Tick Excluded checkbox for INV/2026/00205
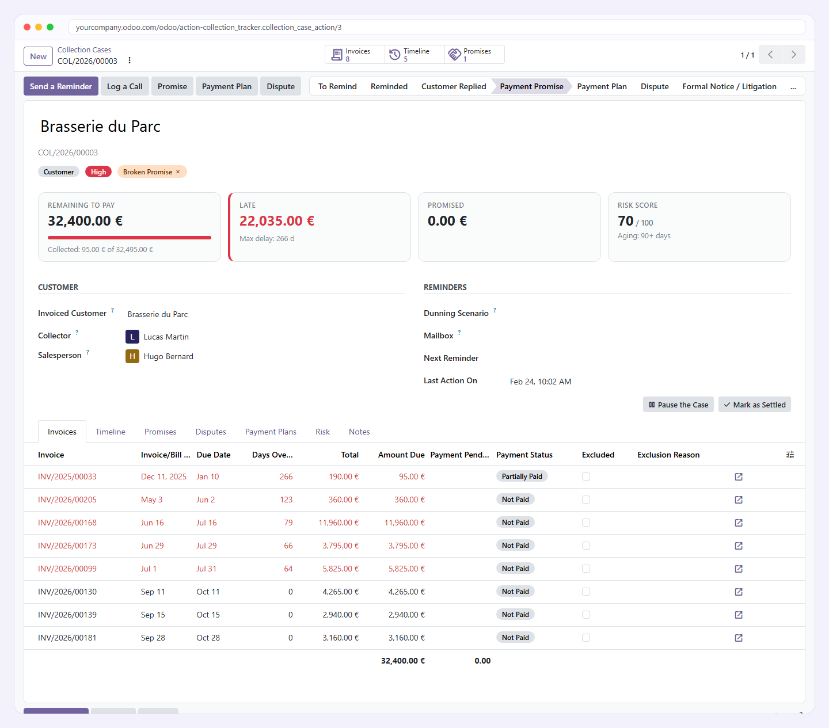This screenshot has width=829, height=728. (586, 500)
